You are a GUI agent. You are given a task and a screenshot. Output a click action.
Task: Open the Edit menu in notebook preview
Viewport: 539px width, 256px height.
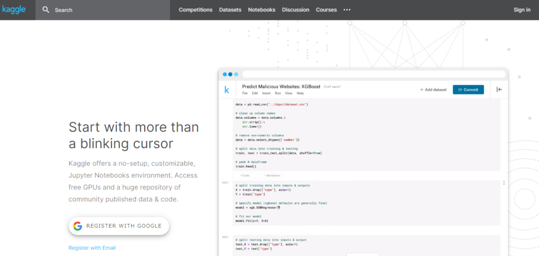tap(255, 93)
